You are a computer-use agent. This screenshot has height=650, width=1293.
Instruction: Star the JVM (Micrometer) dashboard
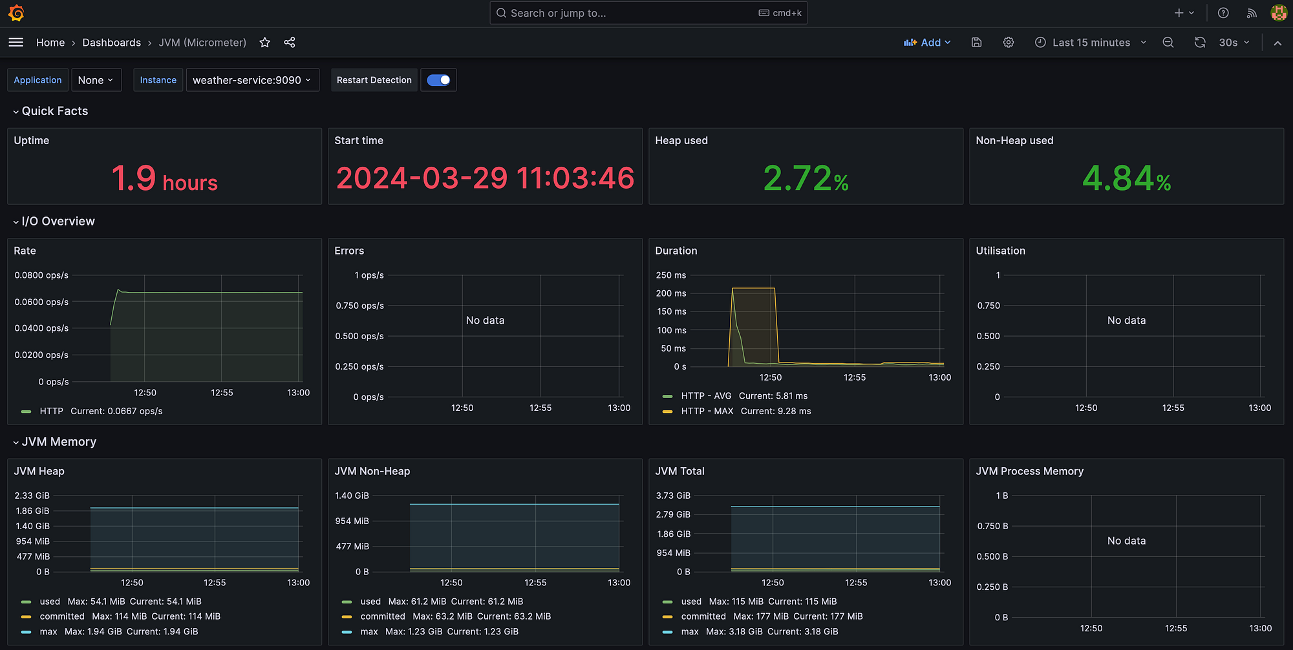(264, 43)
